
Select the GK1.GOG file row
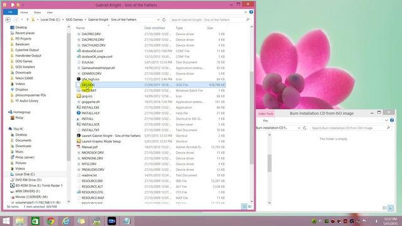coord(151,85)
